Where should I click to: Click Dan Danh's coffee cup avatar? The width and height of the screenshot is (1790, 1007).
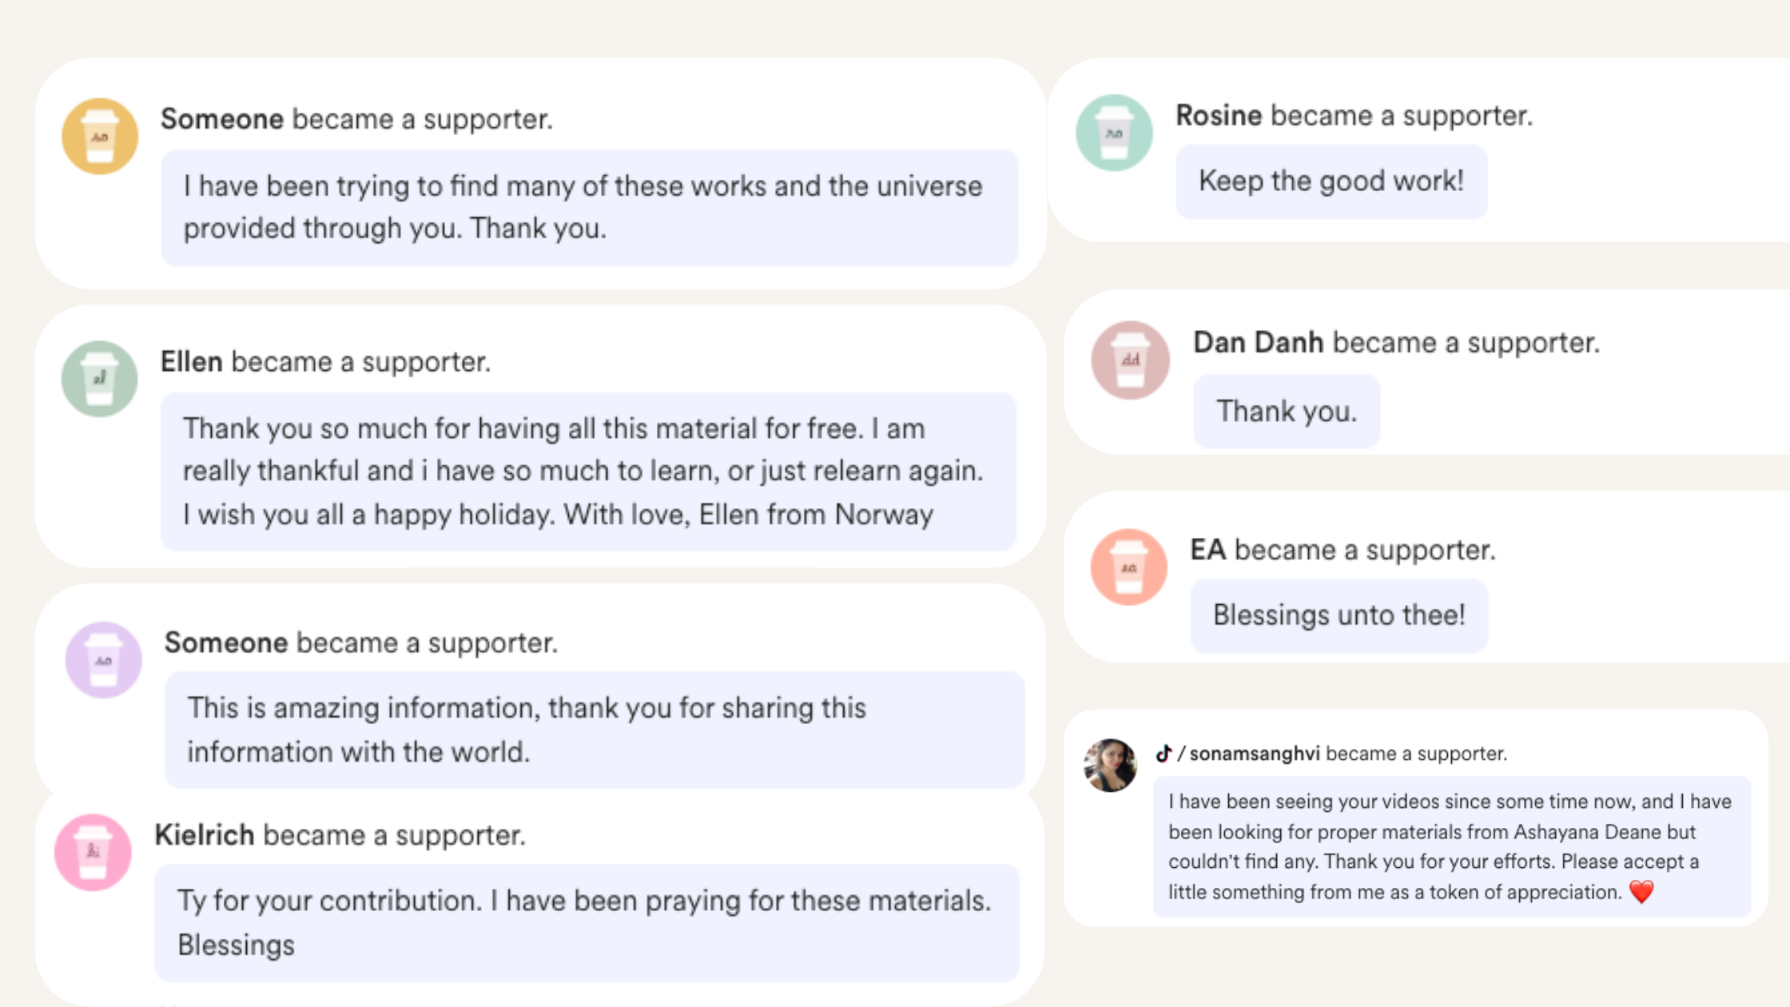1130,360
